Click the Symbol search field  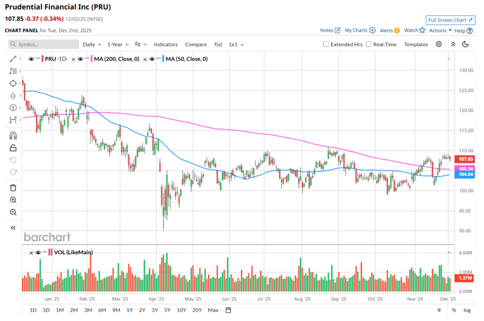pyautogui.click(x=43, y=45)
